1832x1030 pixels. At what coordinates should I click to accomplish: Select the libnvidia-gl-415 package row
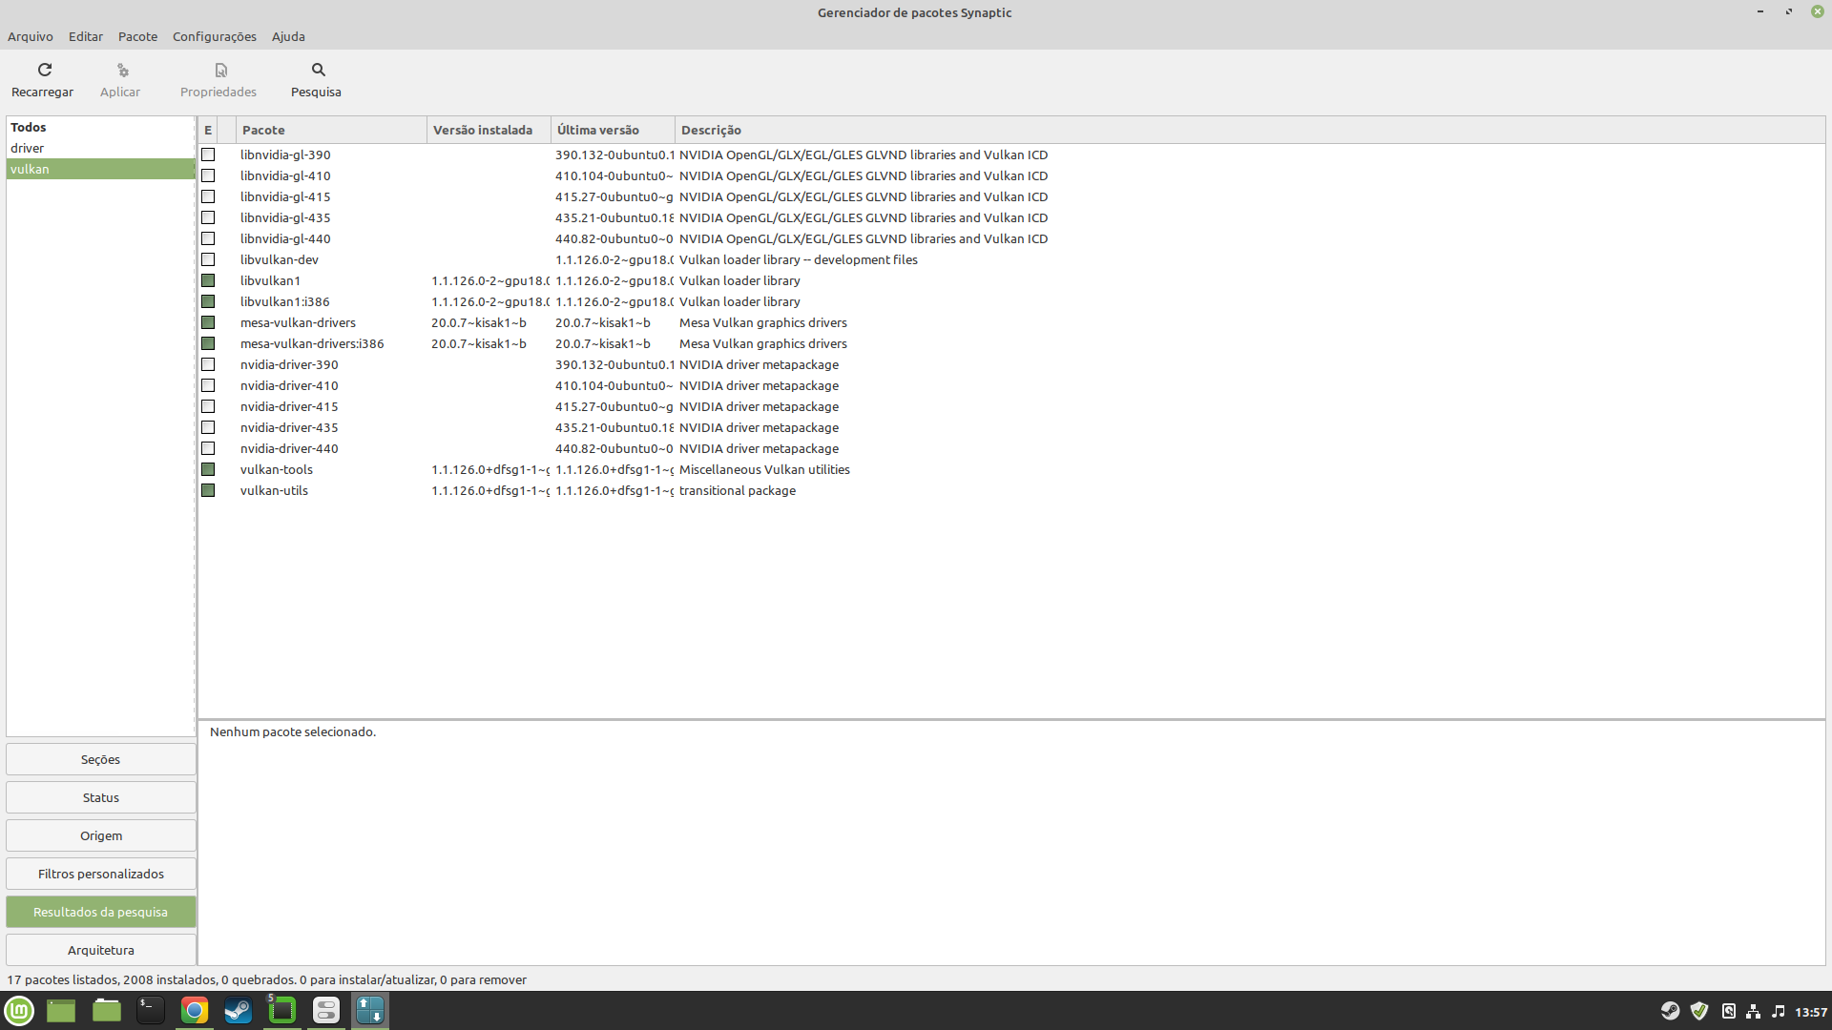(1011, 196)
